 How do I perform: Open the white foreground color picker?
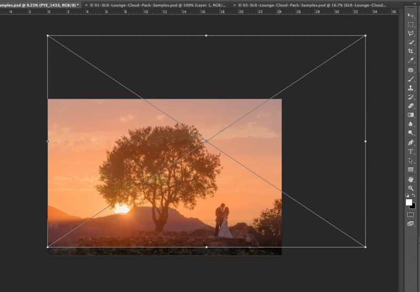coord(408,202)
